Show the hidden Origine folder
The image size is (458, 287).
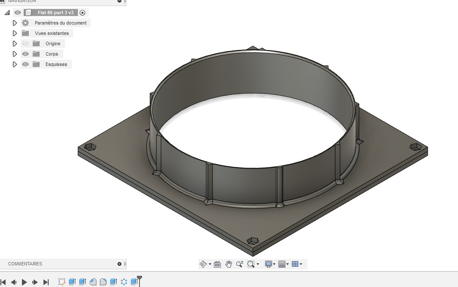[25, 44]
